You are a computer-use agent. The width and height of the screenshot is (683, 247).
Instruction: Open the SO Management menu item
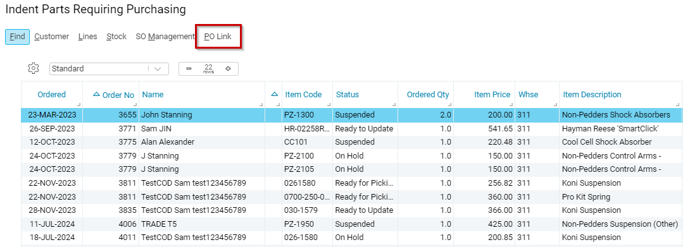click(165, 37)
